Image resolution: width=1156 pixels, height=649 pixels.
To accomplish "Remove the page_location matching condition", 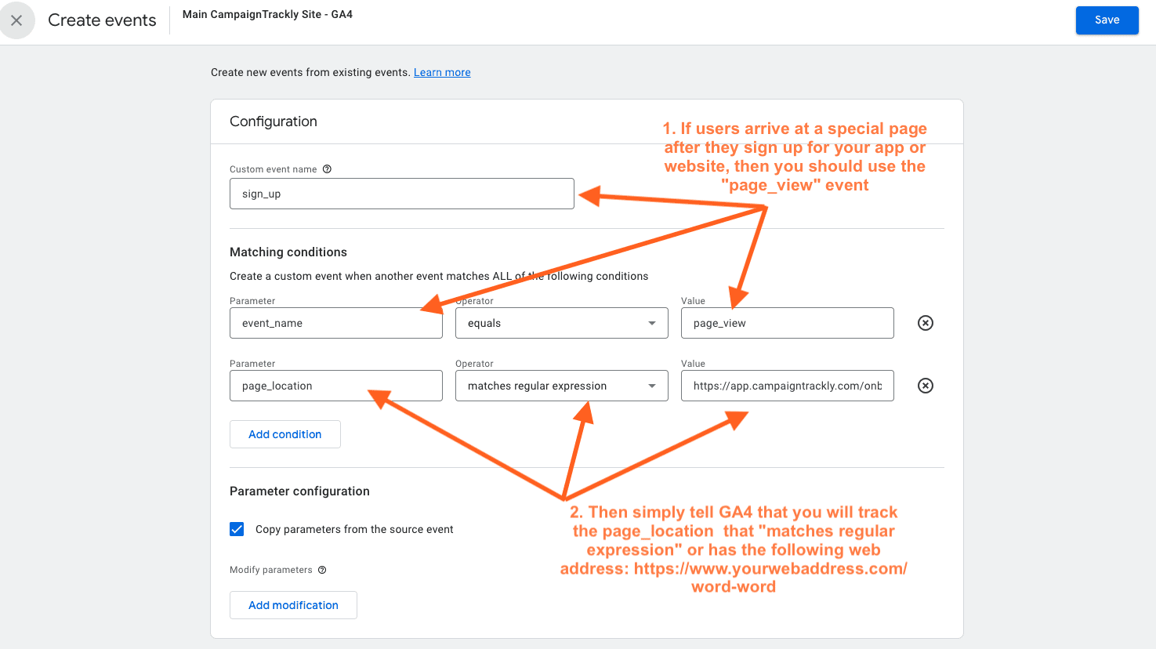I will [x=925, y=385].
